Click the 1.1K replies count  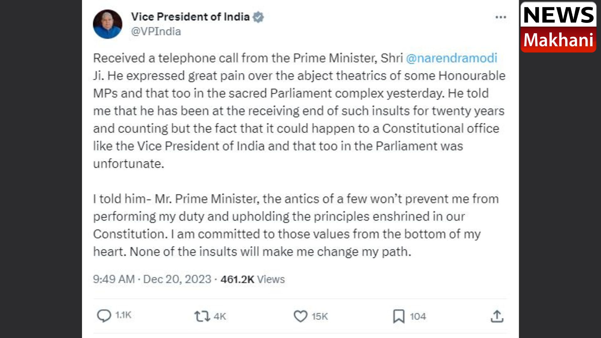123,315
